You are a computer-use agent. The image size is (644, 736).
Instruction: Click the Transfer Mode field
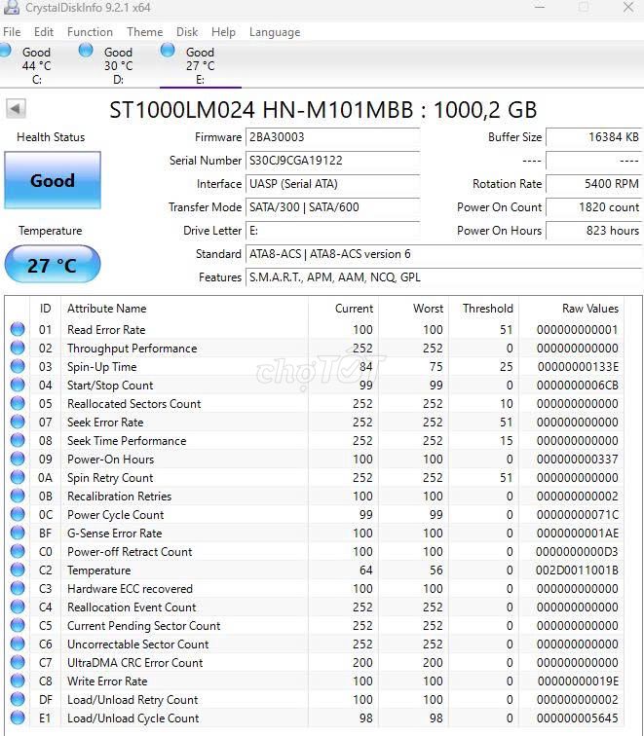[x=332, y=207]
